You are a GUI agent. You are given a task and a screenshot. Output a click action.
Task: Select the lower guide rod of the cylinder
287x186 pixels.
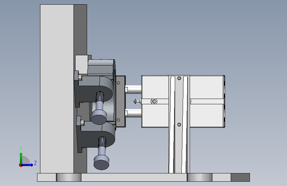134,113
